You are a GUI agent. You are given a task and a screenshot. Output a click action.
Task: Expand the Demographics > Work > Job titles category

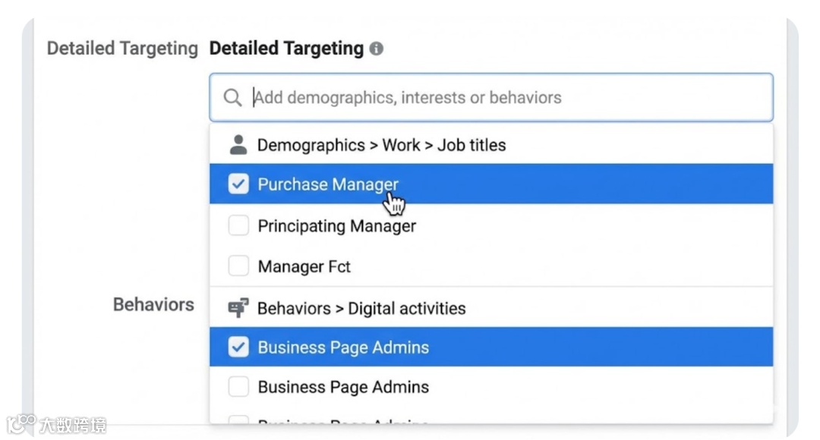381,145
